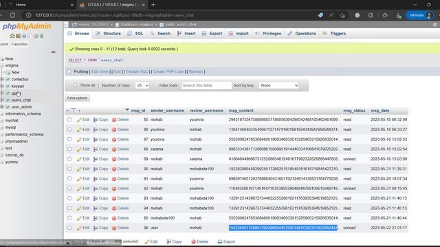Close the phpMyAdmin browser tab
The image size is (440, 247).
[x=144, y=5]
